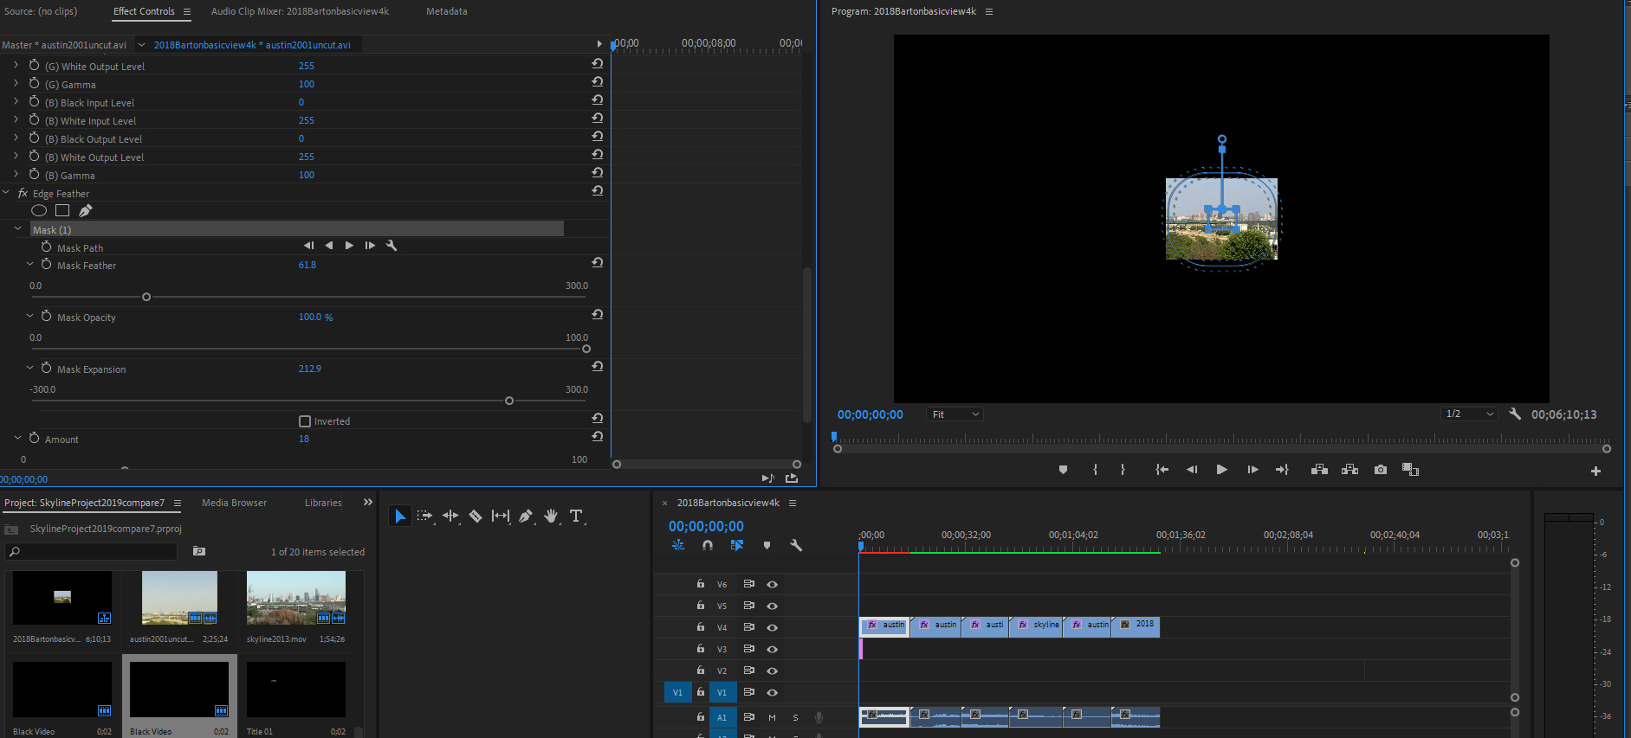This screenshot has height=738, width=1631.
Task: Select the Type tool
Action: click(x=576, y=517)
